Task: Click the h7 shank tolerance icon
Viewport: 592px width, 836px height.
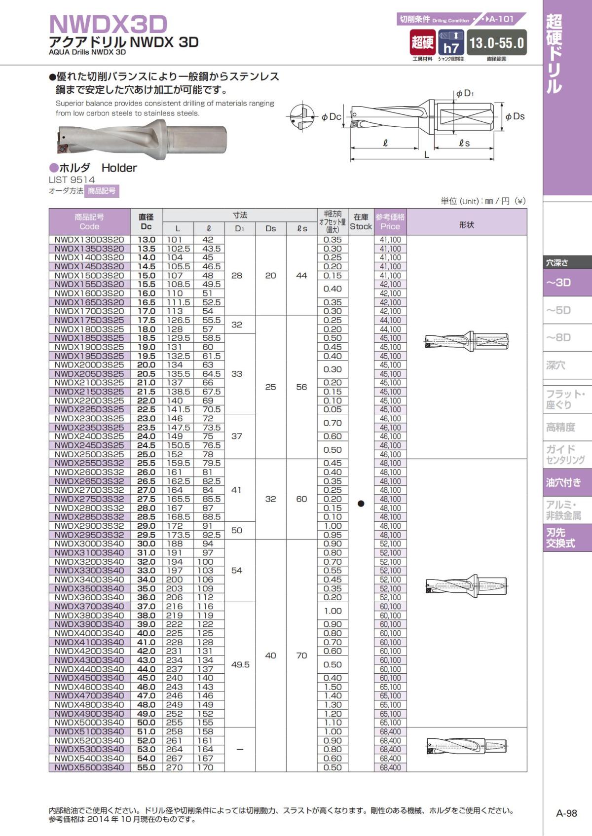Action: coord(451,42)
